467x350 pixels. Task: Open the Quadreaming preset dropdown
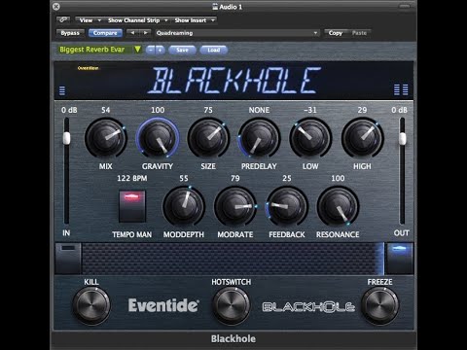point(236,33)
